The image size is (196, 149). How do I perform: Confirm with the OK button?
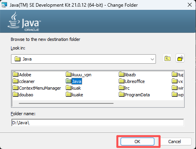137,142
